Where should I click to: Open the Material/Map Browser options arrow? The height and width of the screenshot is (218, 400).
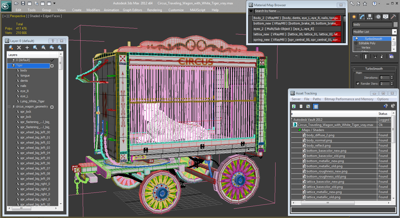pyautogui.click(x=251, y=11)
